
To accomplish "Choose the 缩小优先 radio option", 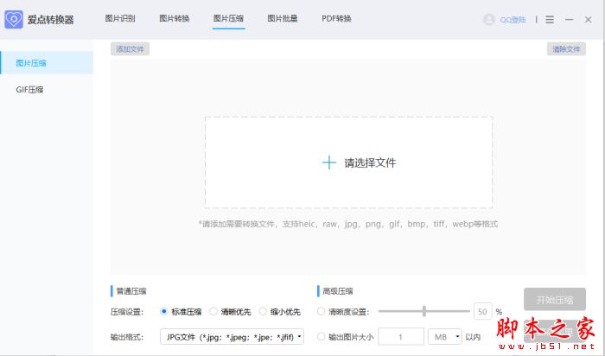I will point(263,311).
